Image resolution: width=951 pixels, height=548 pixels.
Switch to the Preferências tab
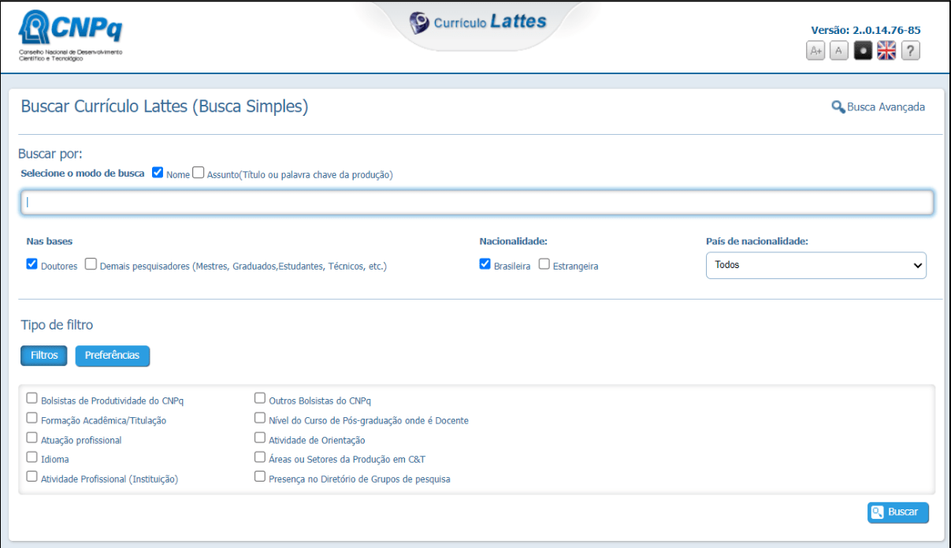113,356
